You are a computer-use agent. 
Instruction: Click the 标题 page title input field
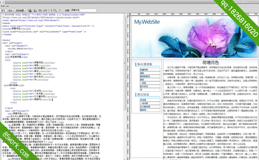[x=84, y=10]
